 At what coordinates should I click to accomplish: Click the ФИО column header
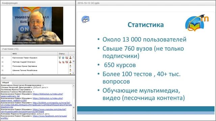coord(34,54)
